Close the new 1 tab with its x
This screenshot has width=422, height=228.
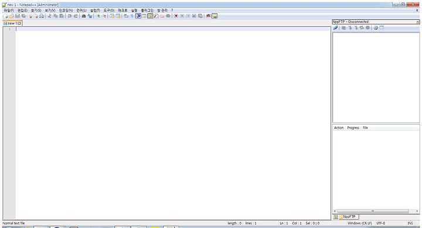19,23
